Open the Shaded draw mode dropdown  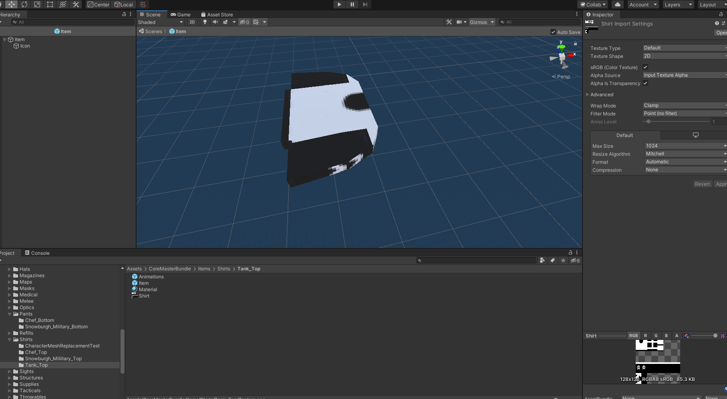point(161,22)
